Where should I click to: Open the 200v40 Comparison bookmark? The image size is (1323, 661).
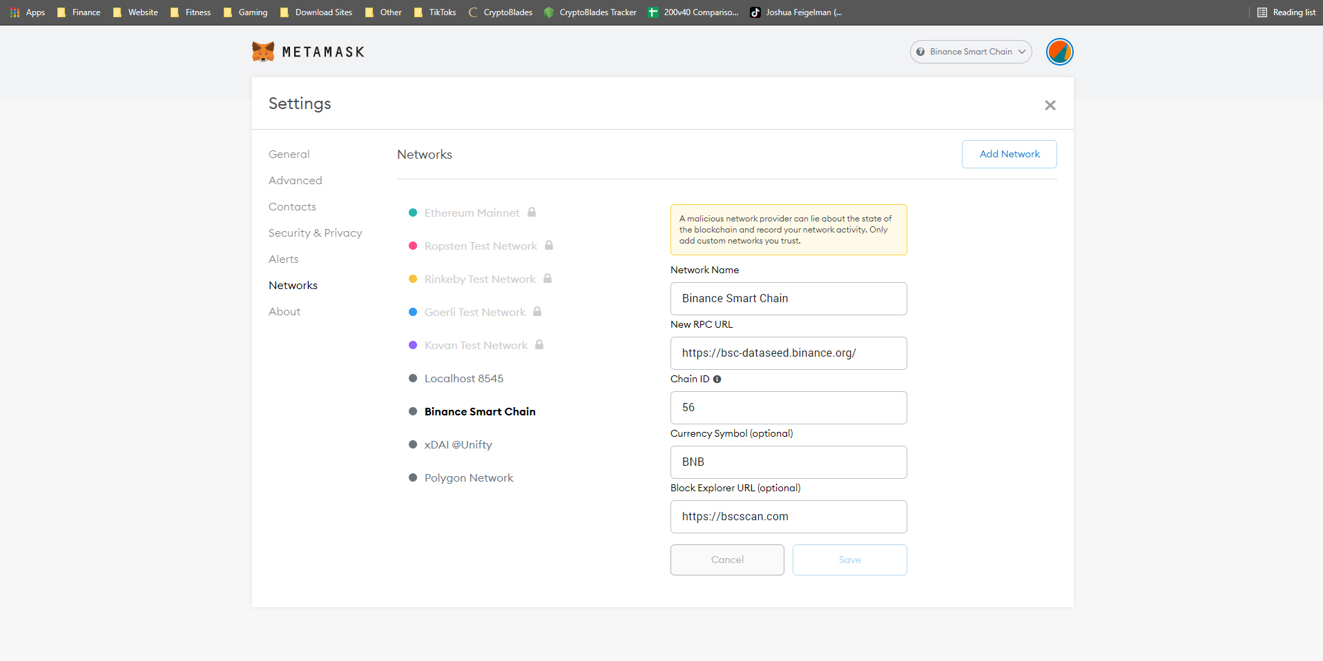coord(693,12)
